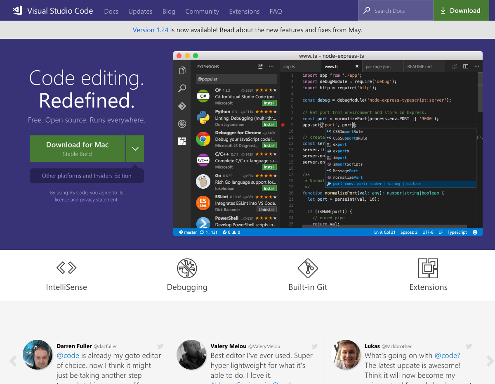
Task: Open the FAQ page
Action: pos(276,12)
